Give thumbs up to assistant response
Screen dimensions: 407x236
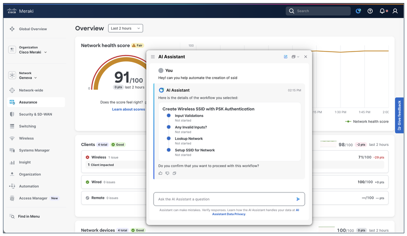point(161,173)
